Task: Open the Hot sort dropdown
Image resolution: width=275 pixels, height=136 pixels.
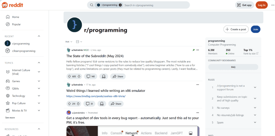Action: click(69, 41)
